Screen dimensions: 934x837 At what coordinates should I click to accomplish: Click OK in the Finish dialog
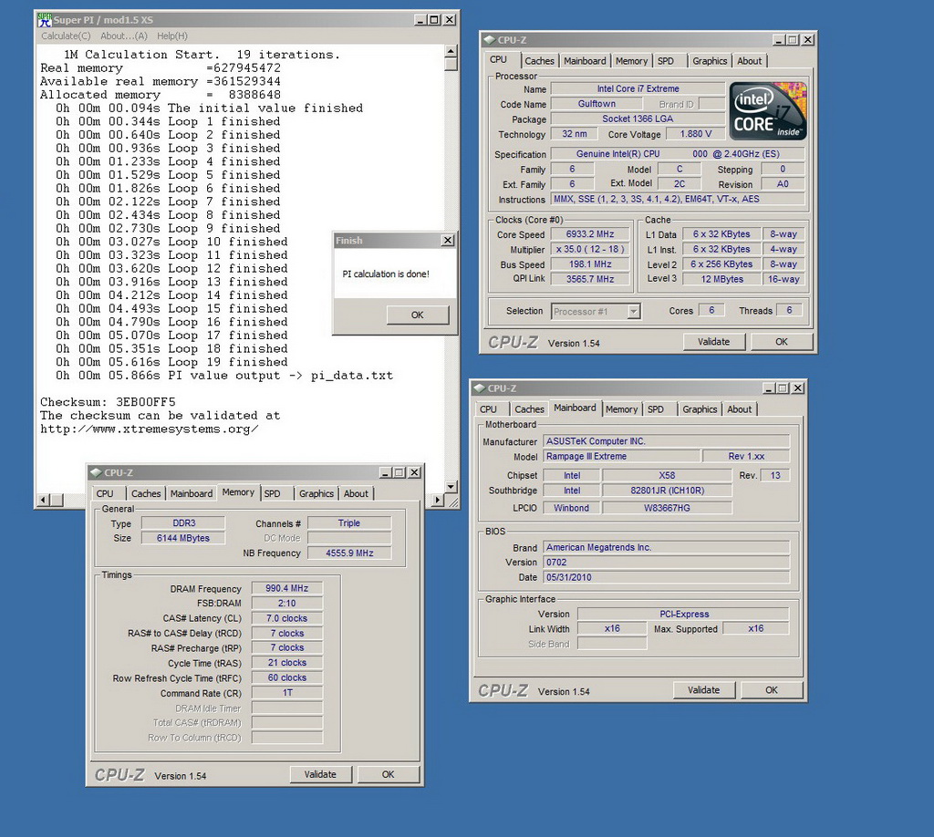coord(418,315)
